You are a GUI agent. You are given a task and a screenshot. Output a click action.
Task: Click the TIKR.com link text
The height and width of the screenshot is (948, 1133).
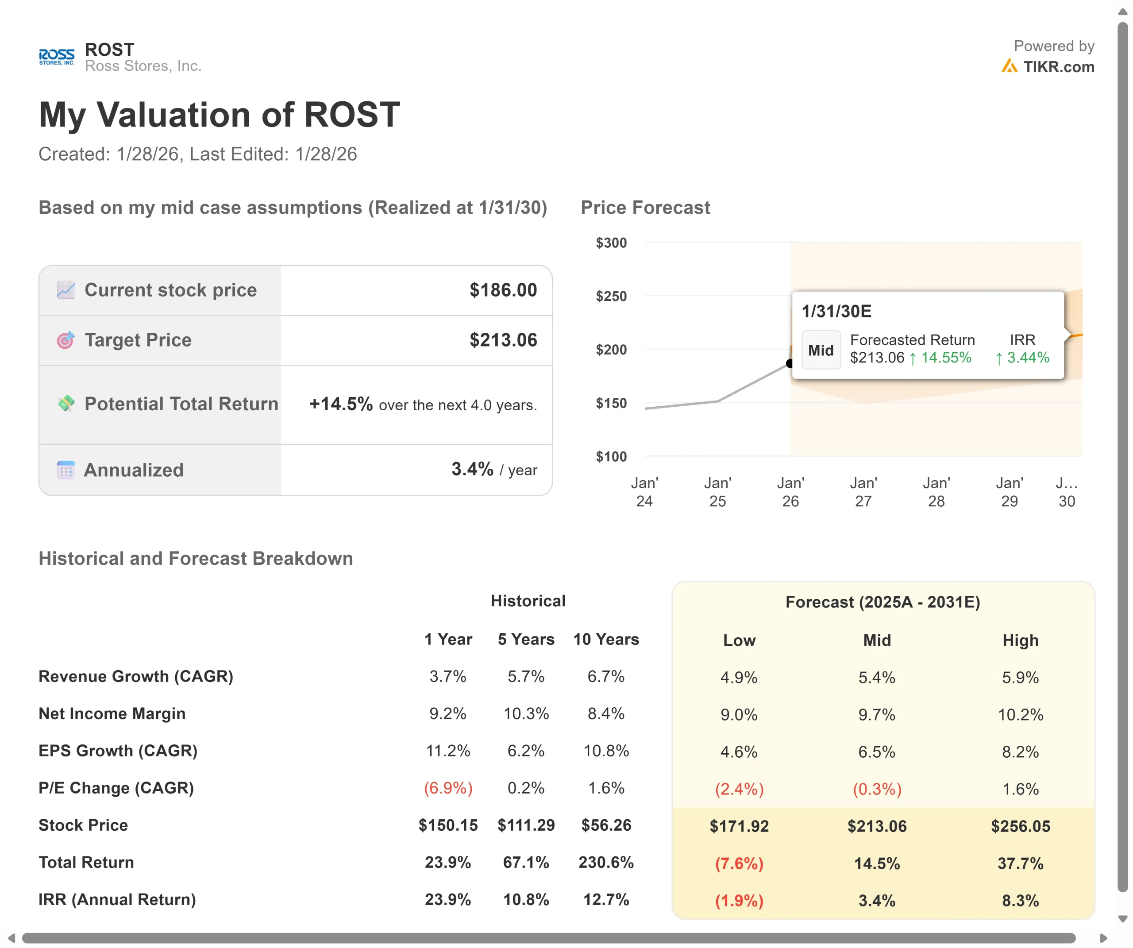click(x=1059, y=67)
